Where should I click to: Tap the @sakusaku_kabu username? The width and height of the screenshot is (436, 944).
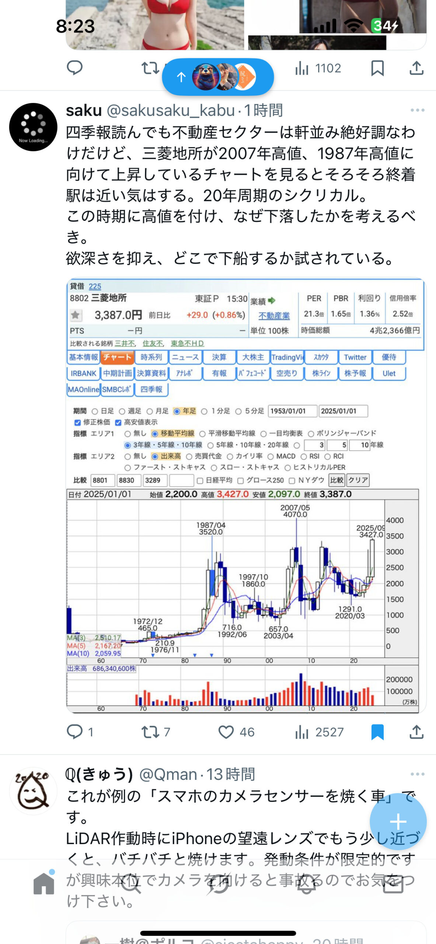(171, 110)
